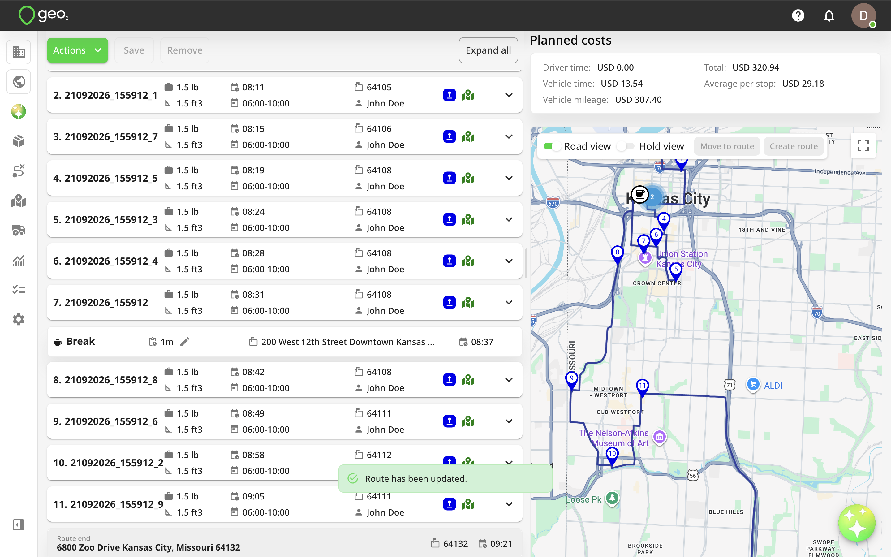Click blue upload icon for stop 2
Viewport: 891px width, 557px height.
click(x=449, y=95)
